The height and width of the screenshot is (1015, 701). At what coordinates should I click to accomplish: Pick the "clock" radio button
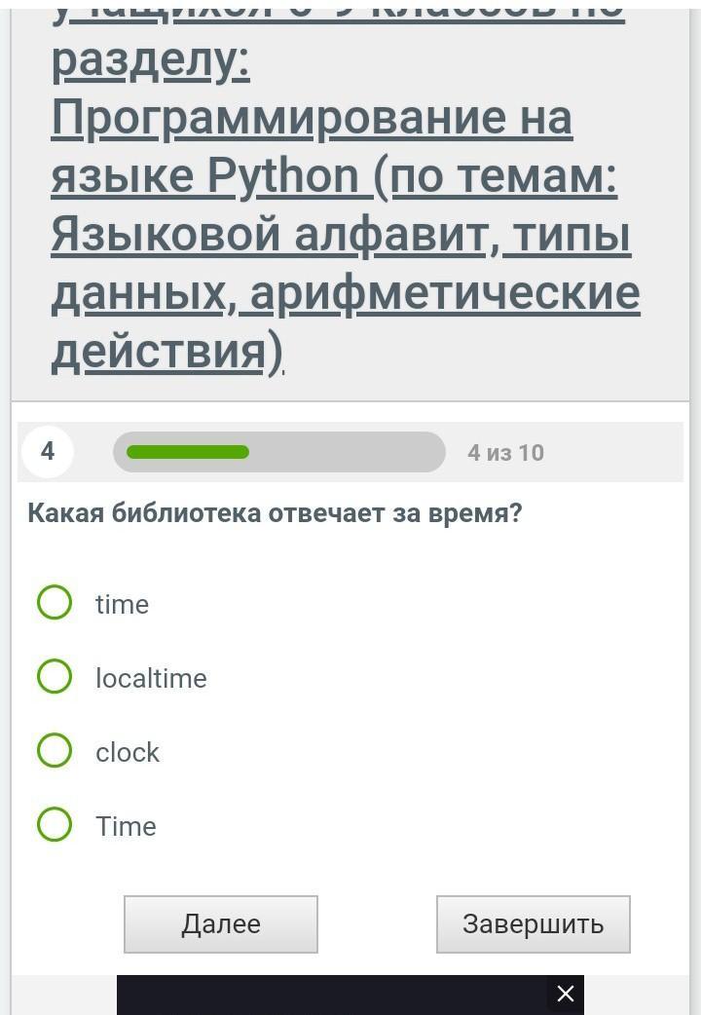point(55,751)
